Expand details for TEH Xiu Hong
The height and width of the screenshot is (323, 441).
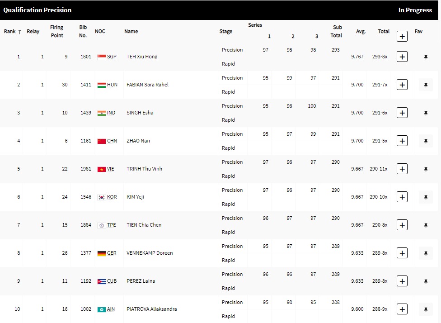tap(402, 57)
